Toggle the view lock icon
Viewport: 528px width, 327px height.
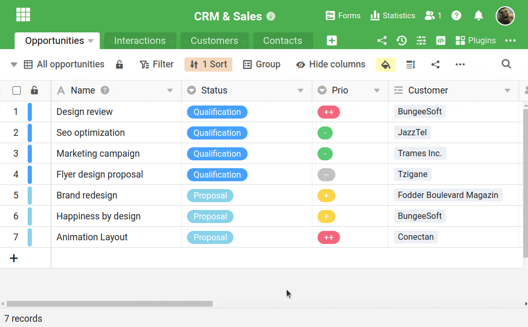tap(119, 64)
